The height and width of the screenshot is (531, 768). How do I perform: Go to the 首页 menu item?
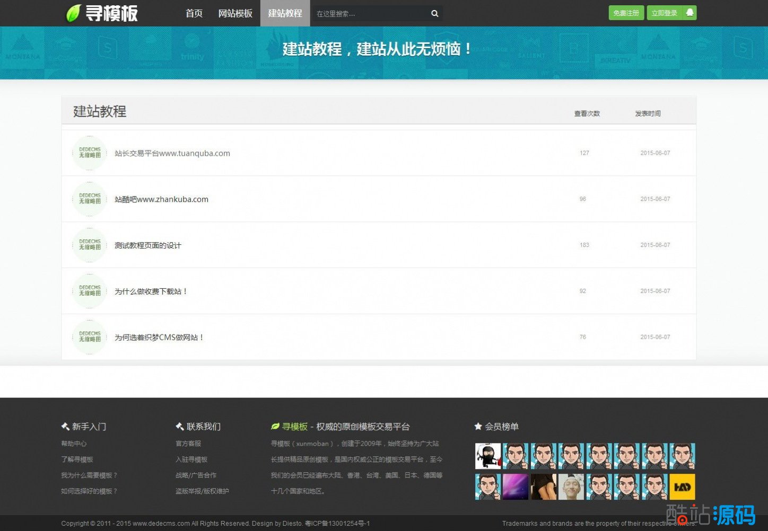point(194,13)
